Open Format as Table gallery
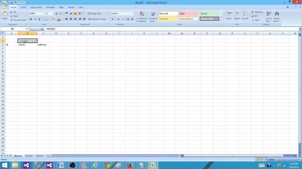The image size is (302, 169). (152, 17)
